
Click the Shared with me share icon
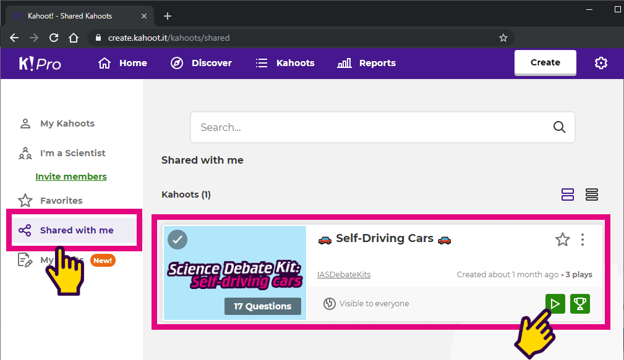point(25,230)
